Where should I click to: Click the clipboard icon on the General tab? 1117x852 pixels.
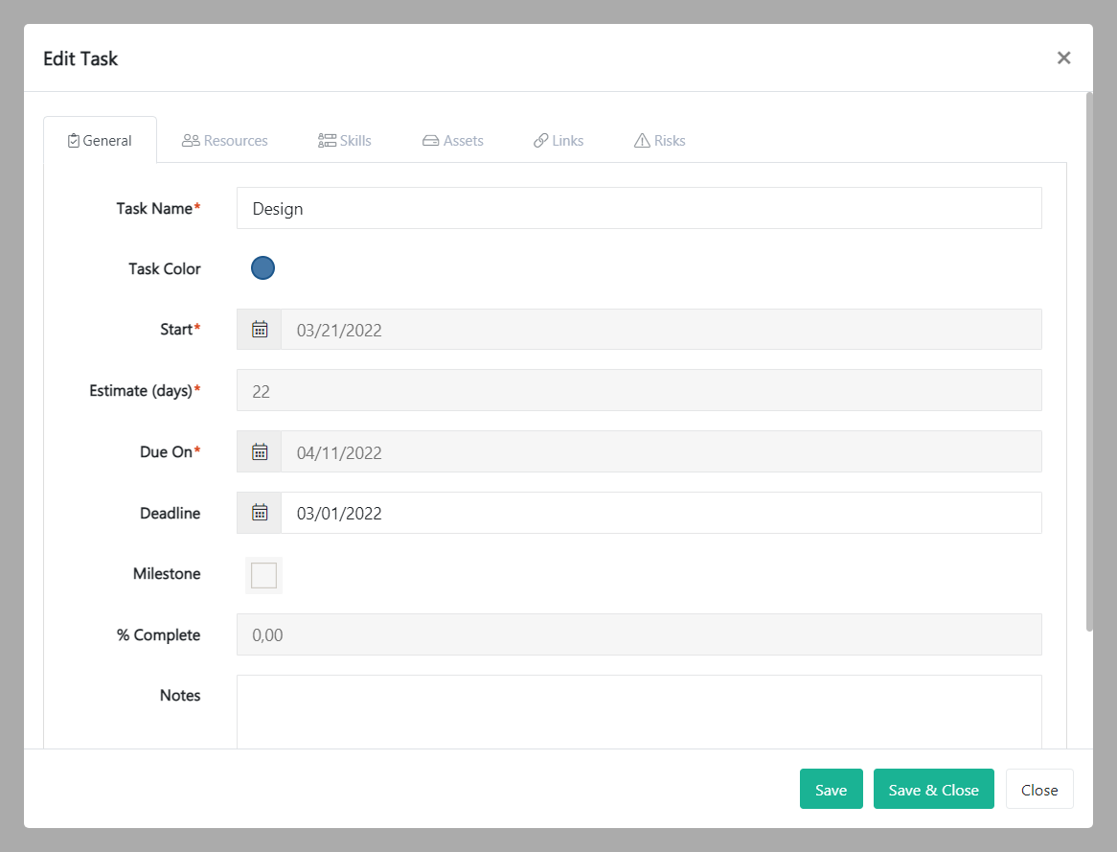73,140
